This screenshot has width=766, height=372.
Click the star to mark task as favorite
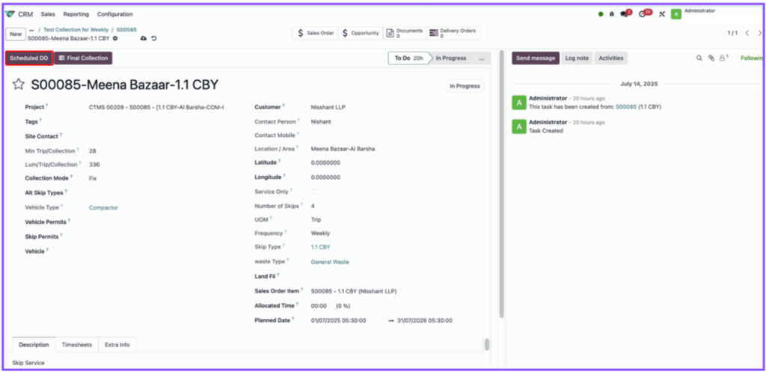[x=19, y=85]
